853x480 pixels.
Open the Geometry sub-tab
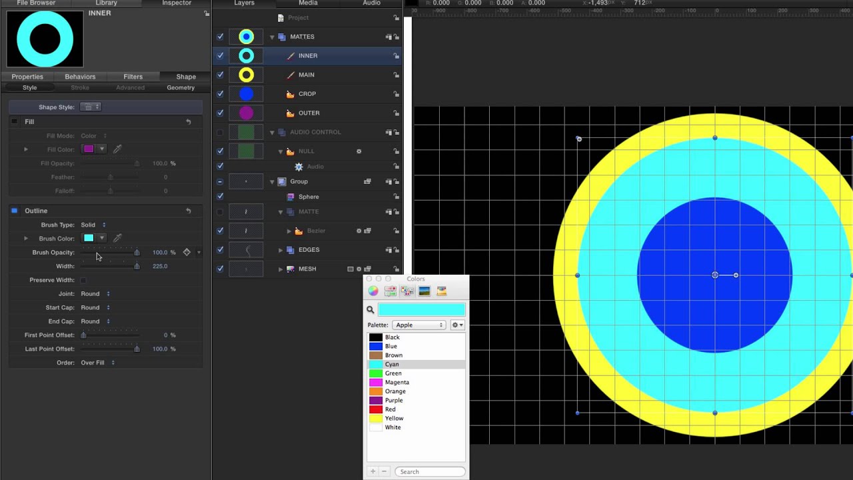[x=181, y=87]
